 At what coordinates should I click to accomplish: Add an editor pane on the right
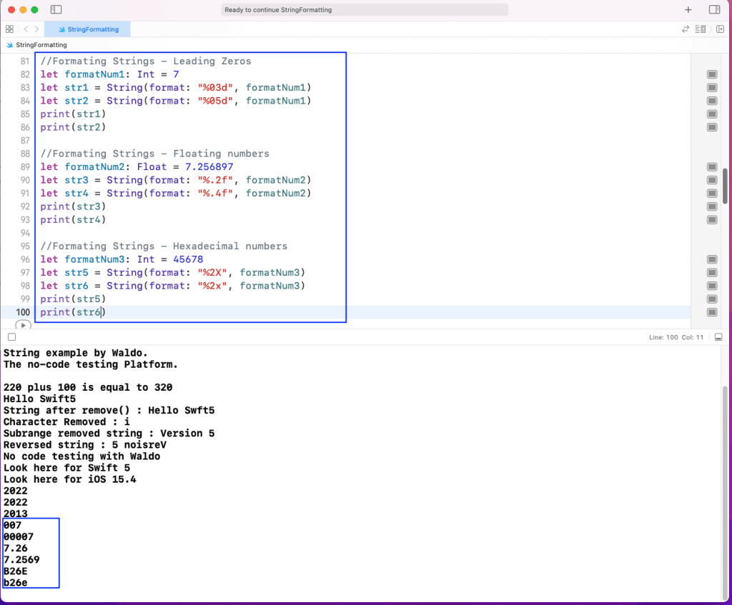click(x=720, y=29)
